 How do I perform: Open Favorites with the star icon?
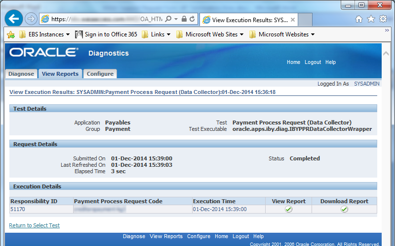(x=371, y=19)
